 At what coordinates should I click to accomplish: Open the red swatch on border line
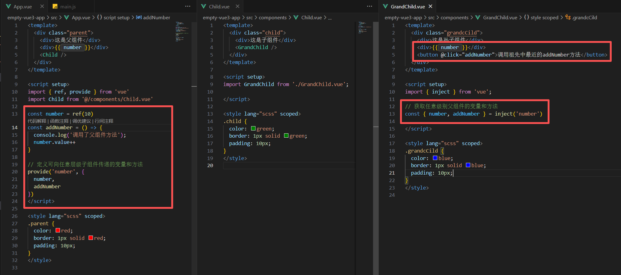coord(91,238)
